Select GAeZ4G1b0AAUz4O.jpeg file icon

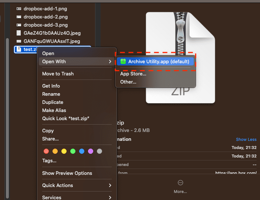pos(19,33)
